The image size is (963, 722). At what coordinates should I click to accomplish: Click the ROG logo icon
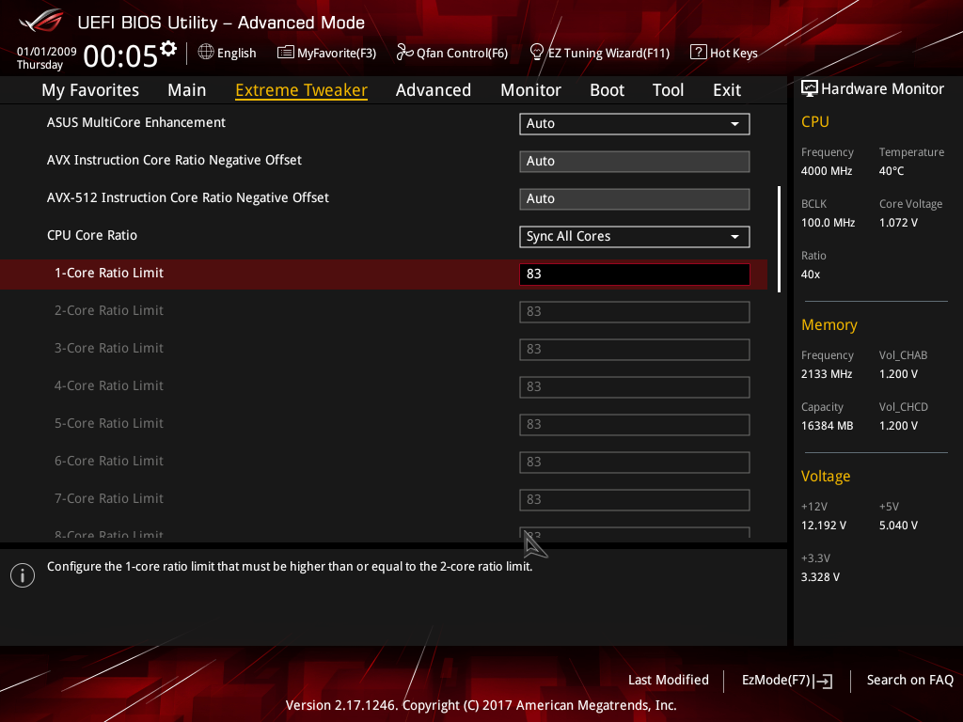(40, 21)
